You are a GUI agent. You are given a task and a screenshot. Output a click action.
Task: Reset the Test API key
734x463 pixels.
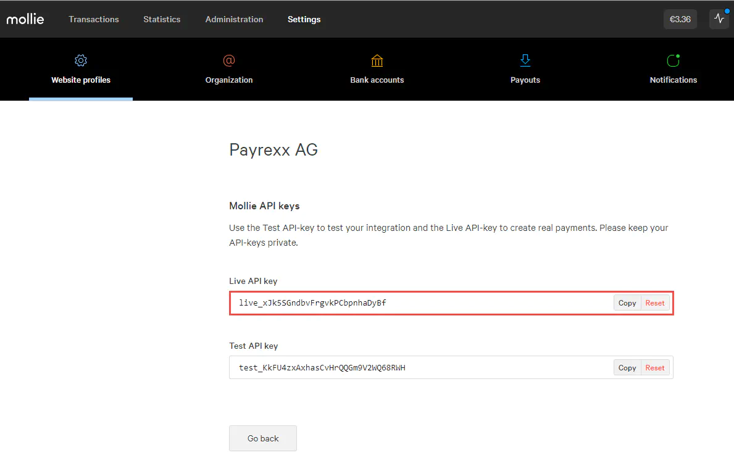pyautogui.click(x=655, y=367)
